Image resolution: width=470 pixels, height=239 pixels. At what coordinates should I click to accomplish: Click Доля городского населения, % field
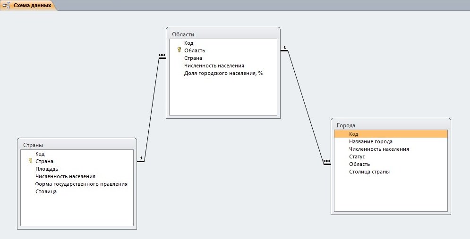coord(223,73)
